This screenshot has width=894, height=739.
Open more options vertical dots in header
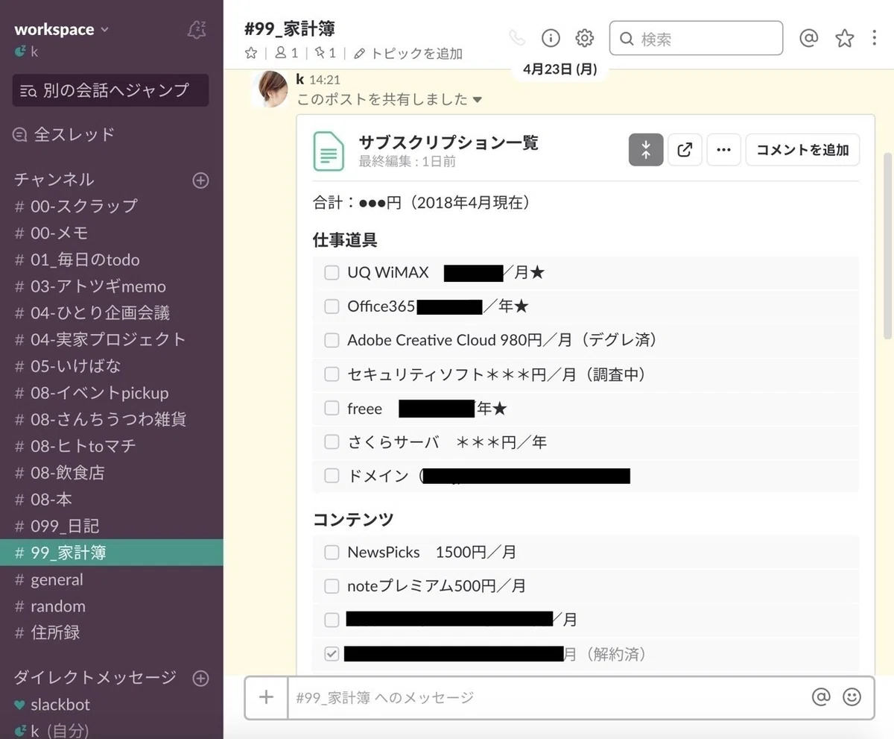(x=875, y=38)
